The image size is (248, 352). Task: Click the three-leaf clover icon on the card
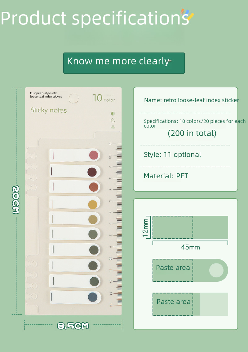click(x=113, y=127)
